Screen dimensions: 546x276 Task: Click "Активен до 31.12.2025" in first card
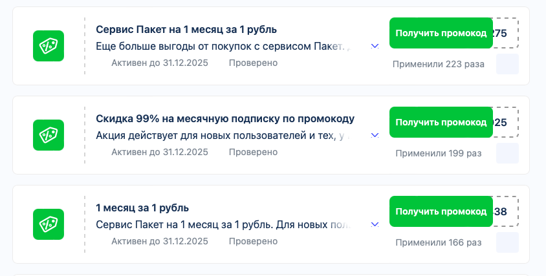click(160, 63)
